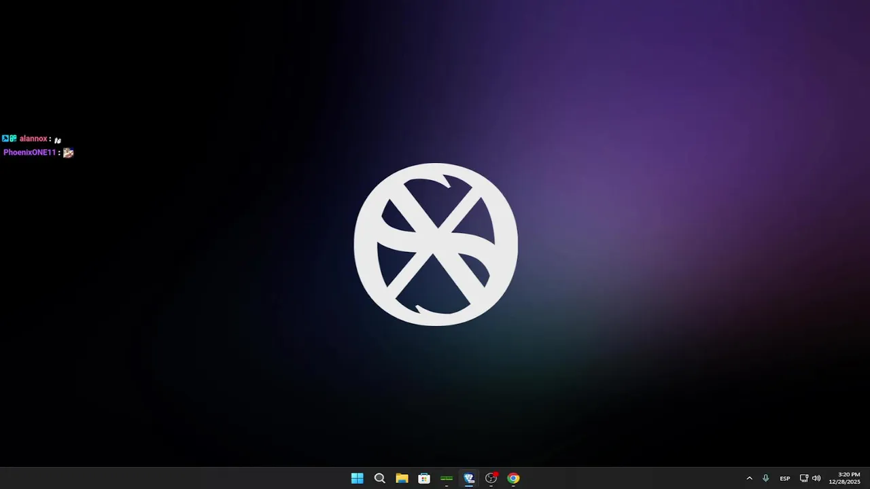Open the ESP input language switcher
870x489 pixels.
coord(785,478)
